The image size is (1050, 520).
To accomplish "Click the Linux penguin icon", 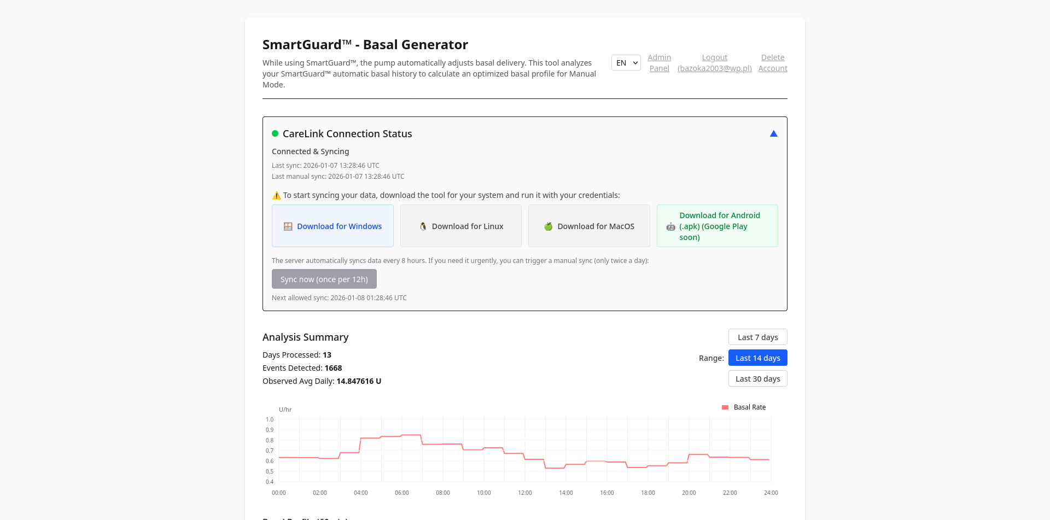I will [423, 226].
